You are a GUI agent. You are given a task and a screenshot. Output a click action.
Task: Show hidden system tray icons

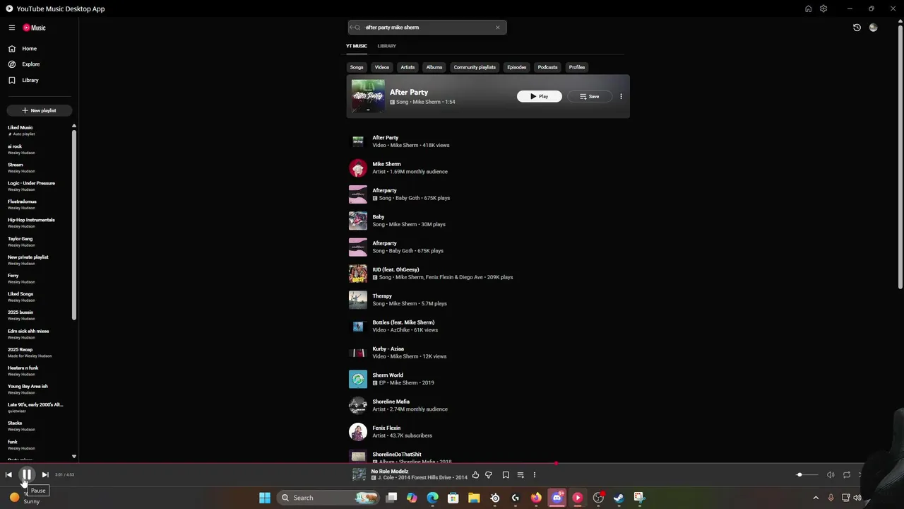pyautogui.click(x=816, y=498)
